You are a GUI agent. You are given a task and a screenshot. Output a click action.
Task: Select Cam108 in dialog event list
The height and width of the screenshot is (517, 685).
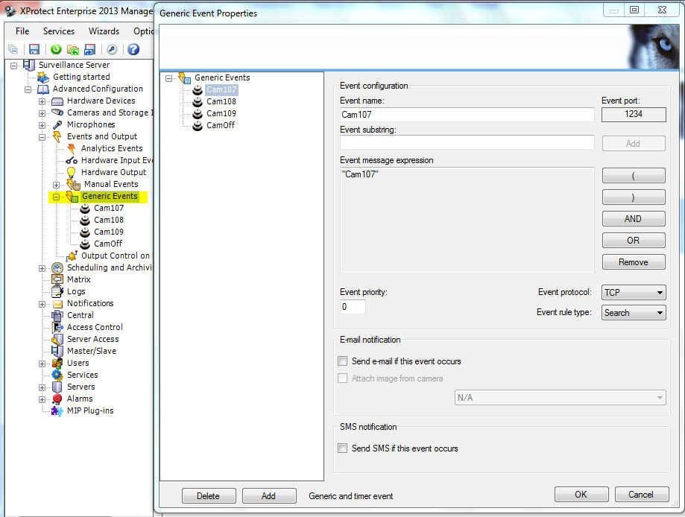[221, 101]
